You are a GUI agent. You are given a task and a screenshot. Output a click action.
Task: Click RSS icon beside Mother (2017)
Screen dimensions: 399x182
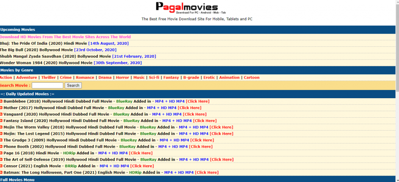1,108
